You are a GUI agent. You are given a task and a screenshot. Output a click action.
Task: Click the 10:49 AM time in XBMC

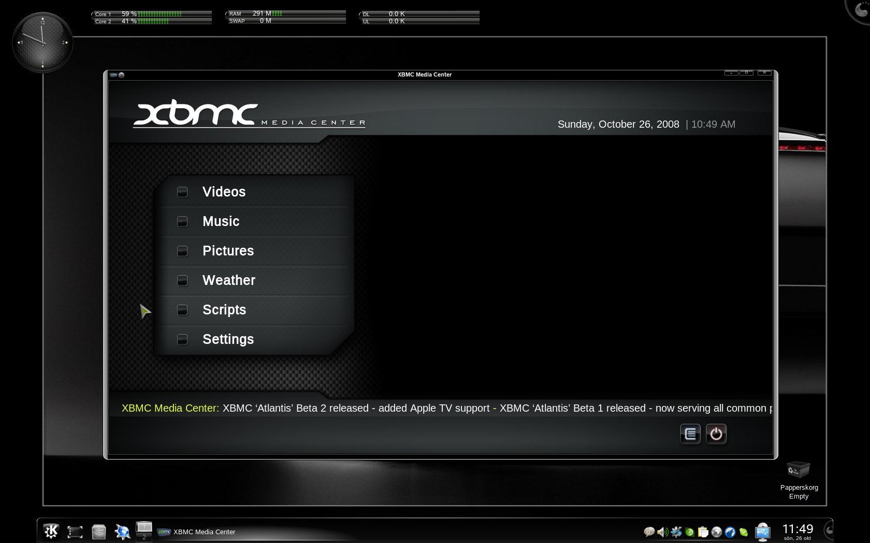pos(713,124)
